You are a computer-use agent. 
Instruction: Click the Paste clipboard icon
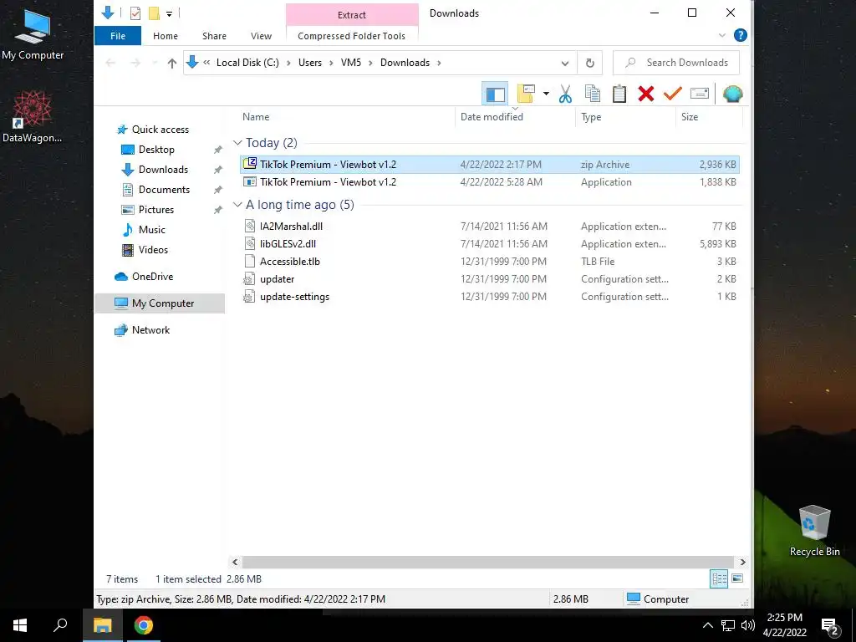[619, 94]
